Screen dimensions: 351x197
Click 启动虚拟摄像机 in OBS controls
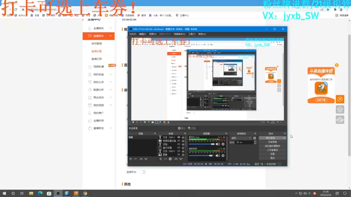[272, 146]
